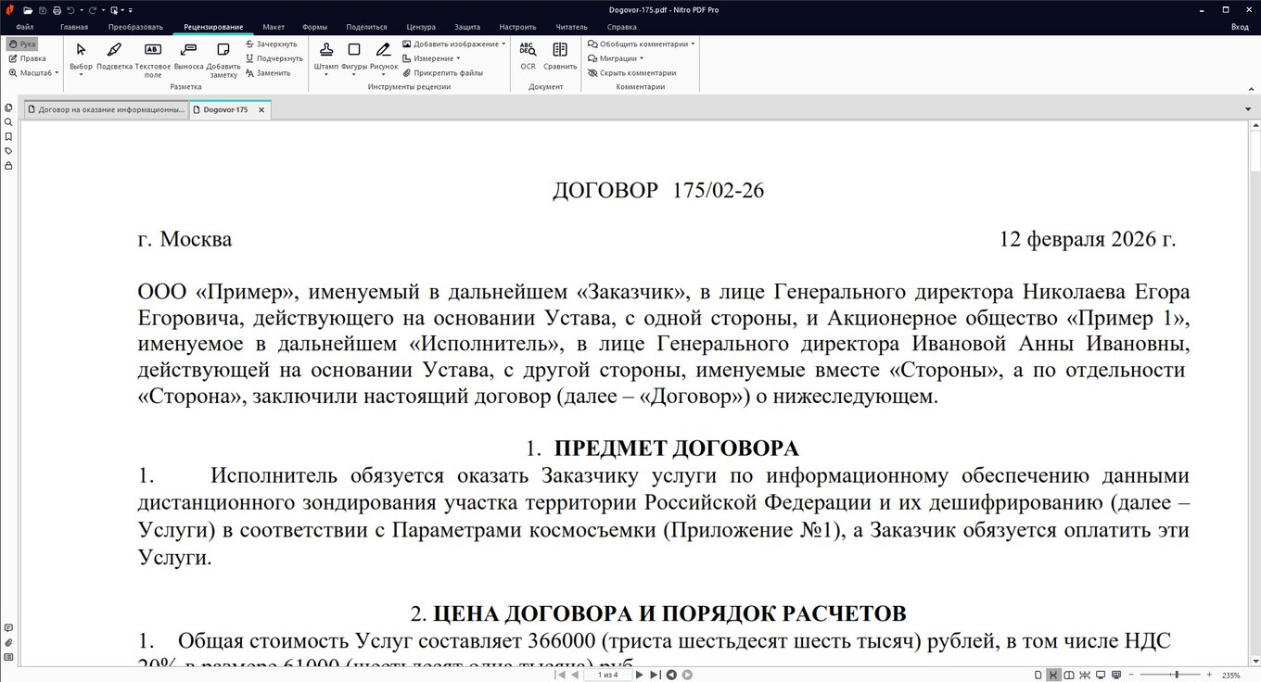Switch to the Преобразовать ribbon tab
This screenshot has width=1261, height=682.
click(x=135, y=27)
